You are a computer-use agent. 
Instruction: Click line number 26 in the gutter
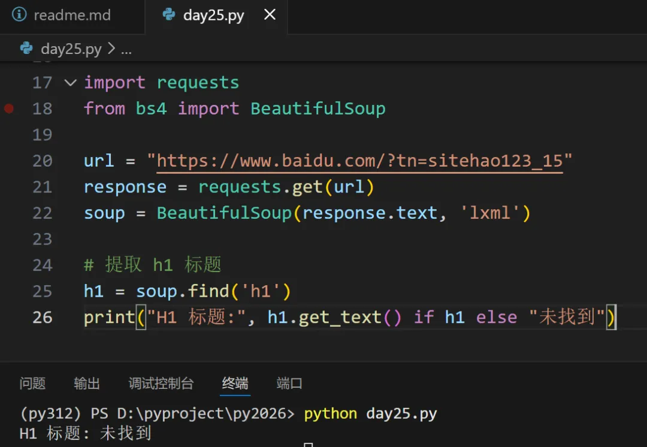click(x=43, y=317)
